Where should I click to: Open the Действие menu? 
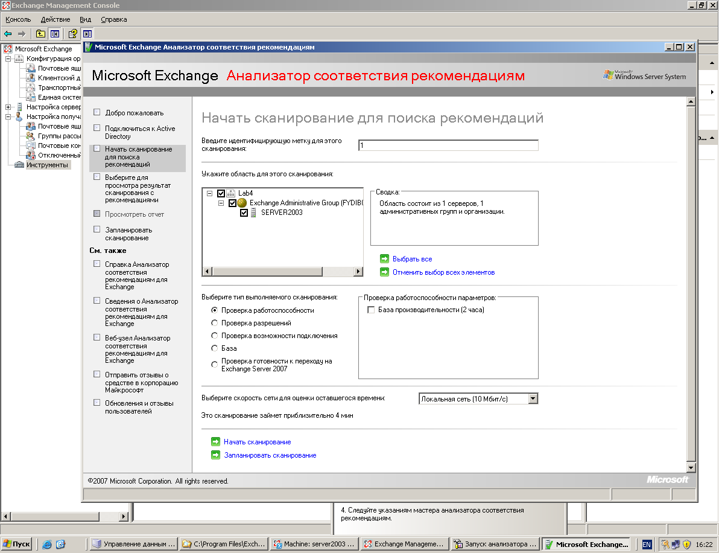click(x=55, y=19)
